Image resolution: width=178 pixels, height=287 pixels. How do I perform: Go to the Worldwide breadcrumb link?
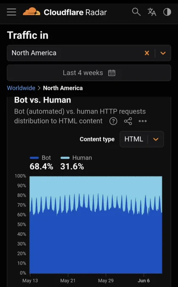click(21, 88)
